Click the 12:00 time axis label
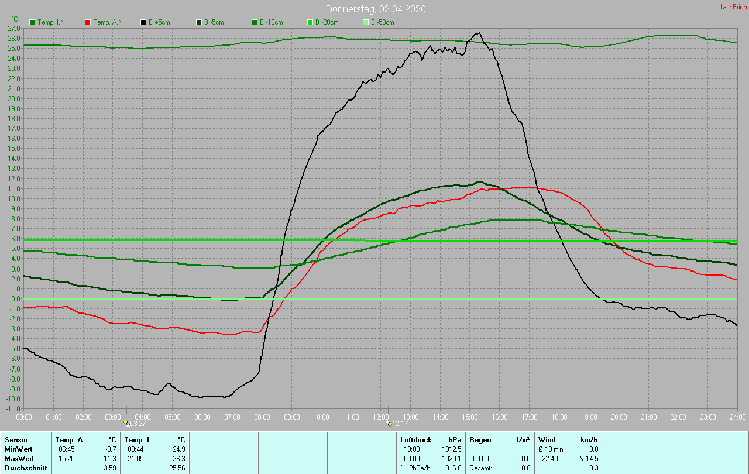 point(381,417)
